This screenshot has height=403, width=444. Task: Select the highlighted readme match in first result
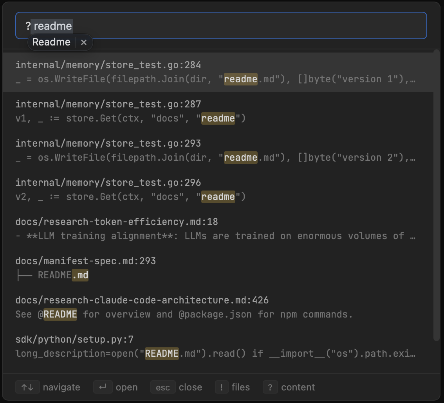pyautogui.click(x=240, y=79)
